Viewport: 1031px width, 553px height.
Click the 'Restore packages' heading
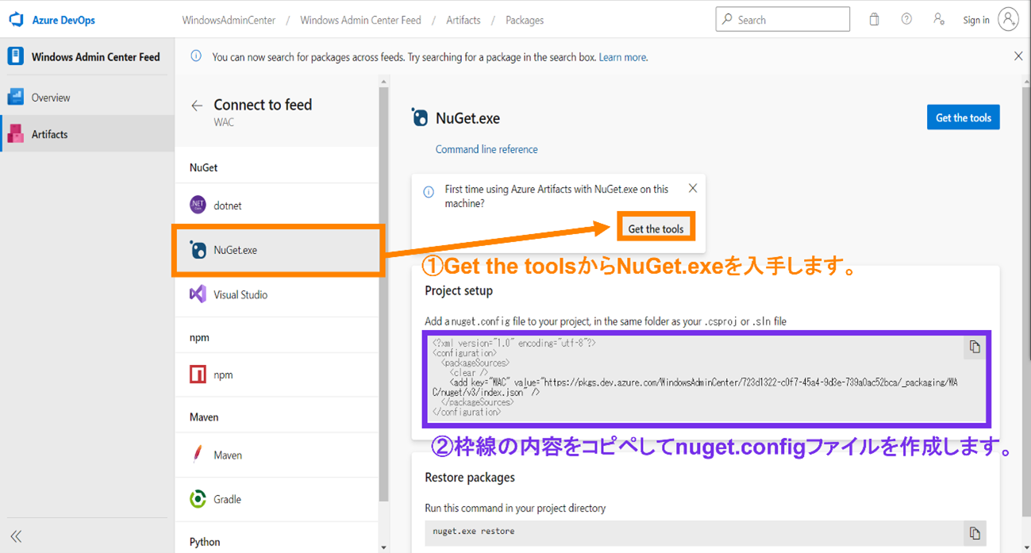click(470, 478)
